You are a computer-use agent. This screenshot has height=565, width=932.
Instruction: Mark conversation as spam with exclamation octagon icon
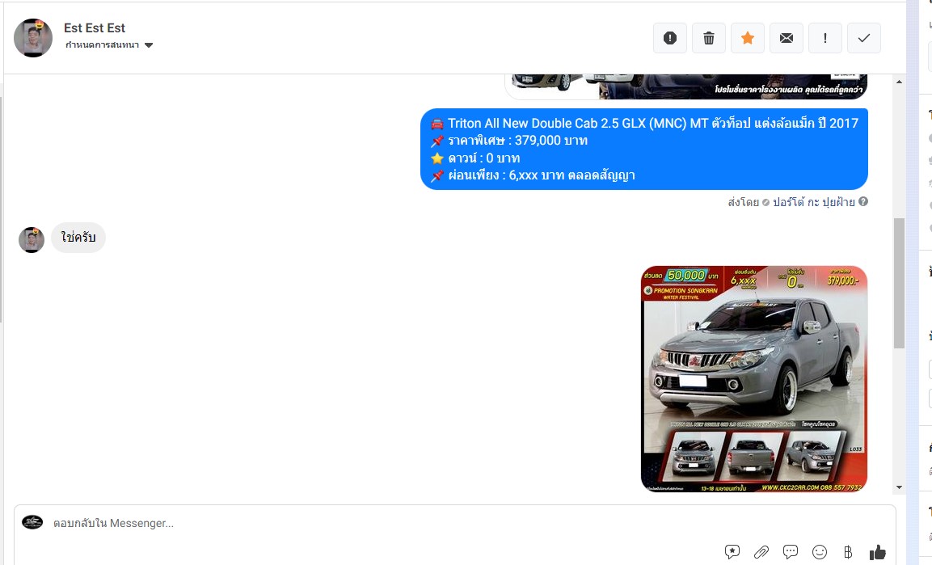click(670, 38)
